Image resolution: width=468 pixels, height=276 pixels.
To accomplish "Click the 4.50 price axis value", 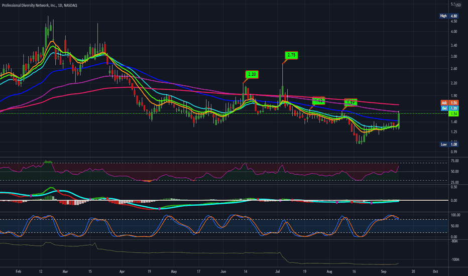I will pos(454,22).
